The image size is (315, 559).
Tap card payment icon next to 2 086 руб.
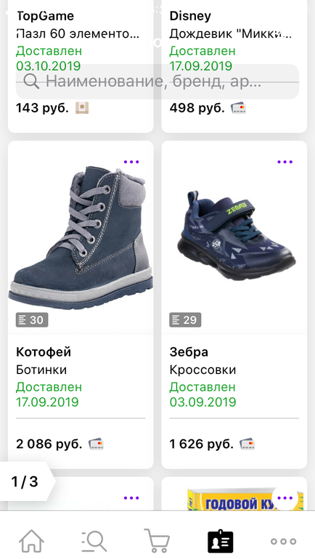[x=97, y=444]
